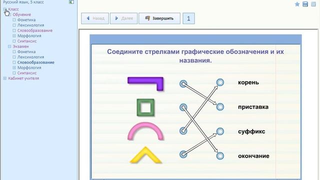320x180 pixels.
Task: Click connector circle next to корень
Action: point(220,82)
